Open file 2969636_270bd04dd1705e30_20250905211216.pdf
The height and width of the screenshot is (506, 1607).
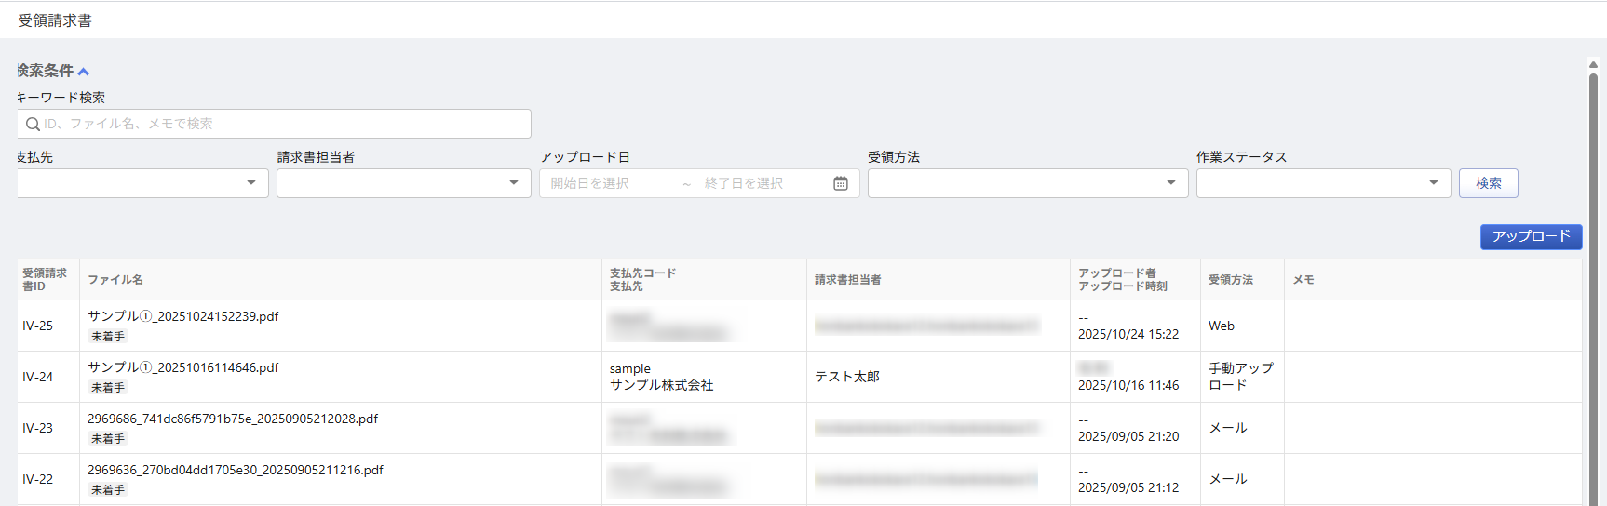pos(236,470)
